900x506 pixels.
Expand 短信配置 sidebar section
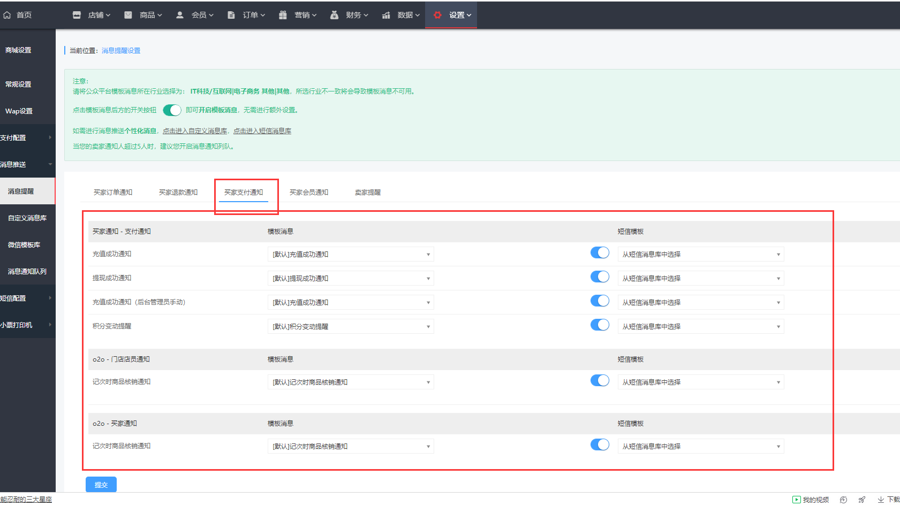[27, 298]
